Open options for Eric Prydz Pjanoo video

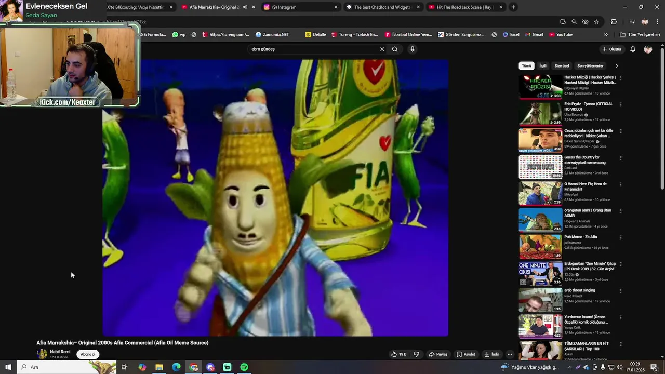[621, 104]
